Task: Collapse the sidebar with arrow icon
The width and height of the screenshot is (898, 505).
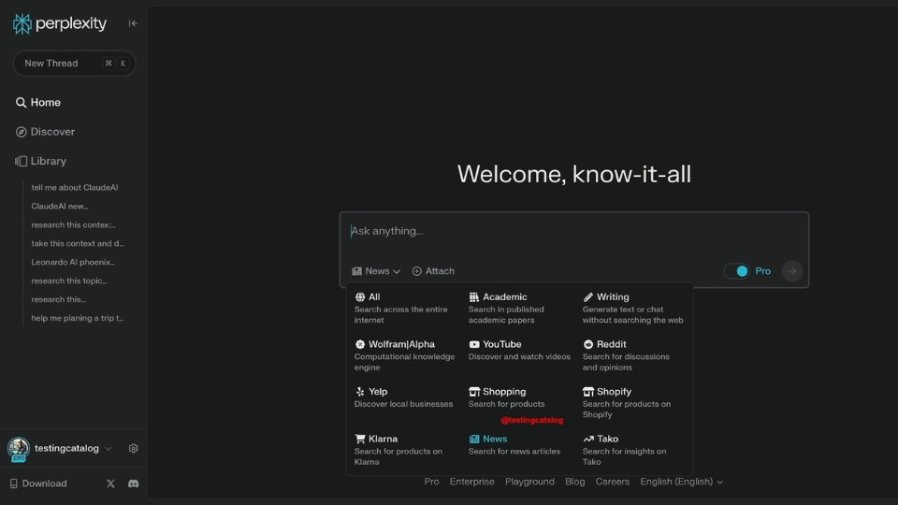Action: click(x=133, y=23)
